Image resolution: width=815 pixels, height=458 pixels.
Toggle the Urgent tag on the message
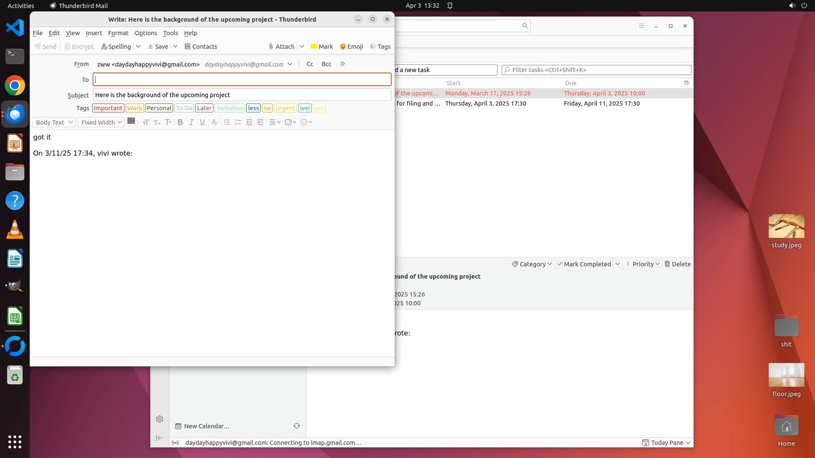(x=285, y=108)
